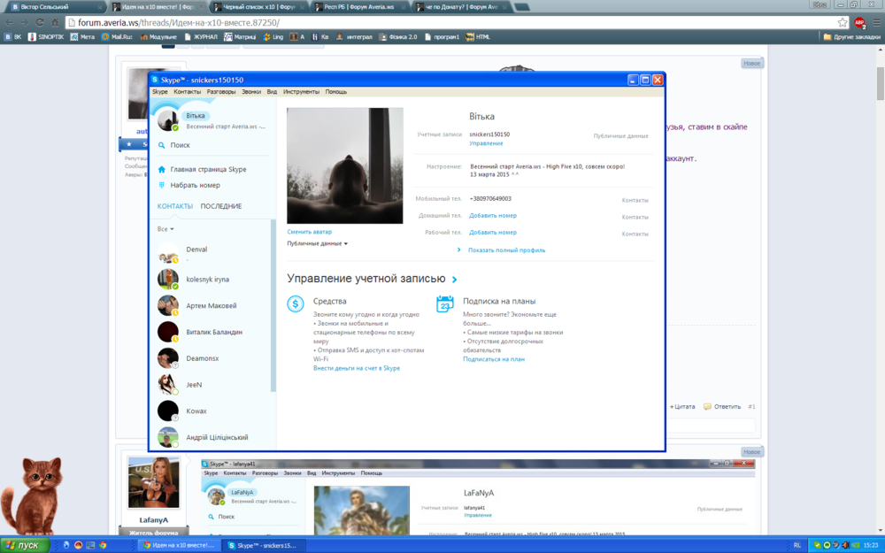Click the bookmark star in address bar
This screenshot has height=553, width=885.
click(843, 22)
